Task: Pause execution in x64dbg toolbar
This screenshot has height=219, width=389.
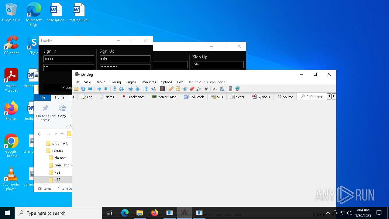Action: point(106,89)
